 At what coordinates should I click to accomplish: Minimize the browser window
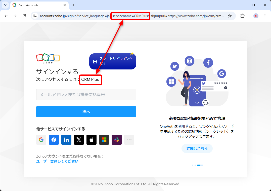point(242,5)
